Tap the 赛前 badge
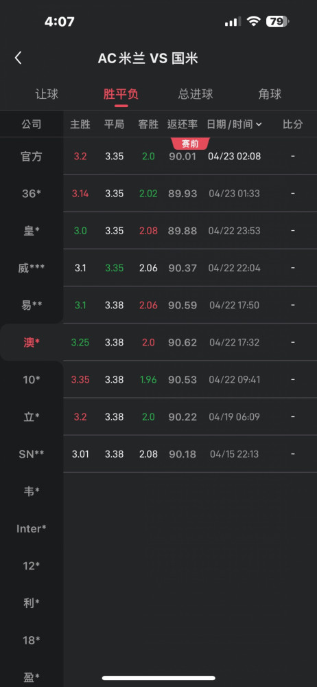 point(191,144)
